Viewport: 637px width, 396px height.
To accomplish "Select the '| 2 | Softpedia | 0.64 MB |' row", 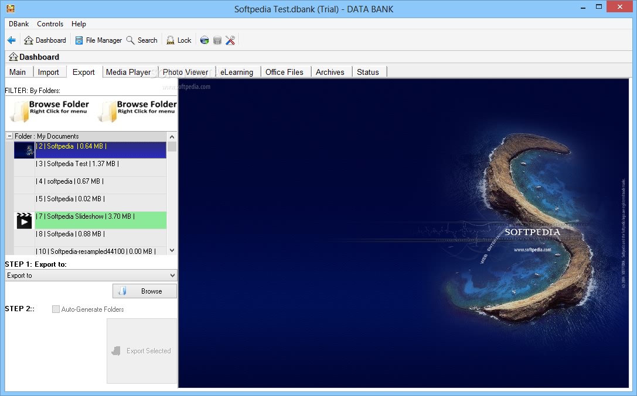I will pos(101,150).
